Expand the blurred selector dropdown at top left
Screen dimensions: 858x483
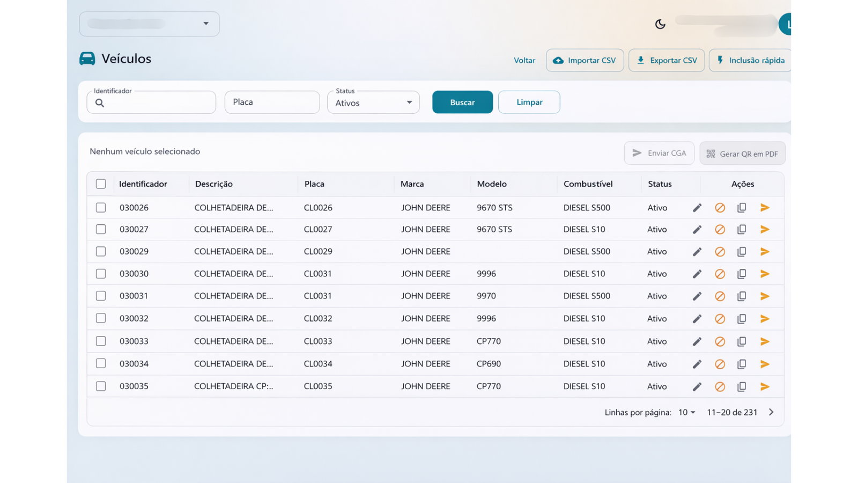pyautogui.click(x=149, y=24)
